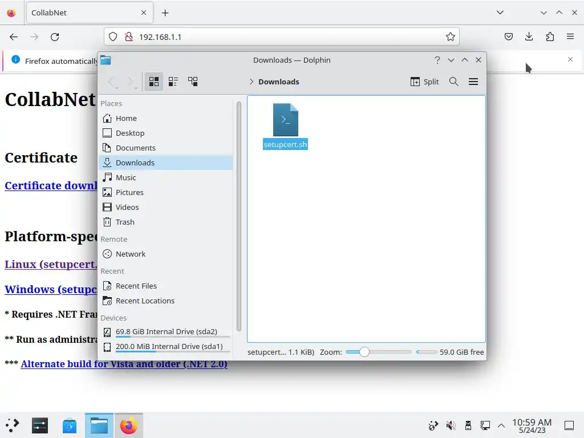This screenshot has width=584, height=438.
Task: Click the muted audio volume tray icon
Action: tap(451, 425)
